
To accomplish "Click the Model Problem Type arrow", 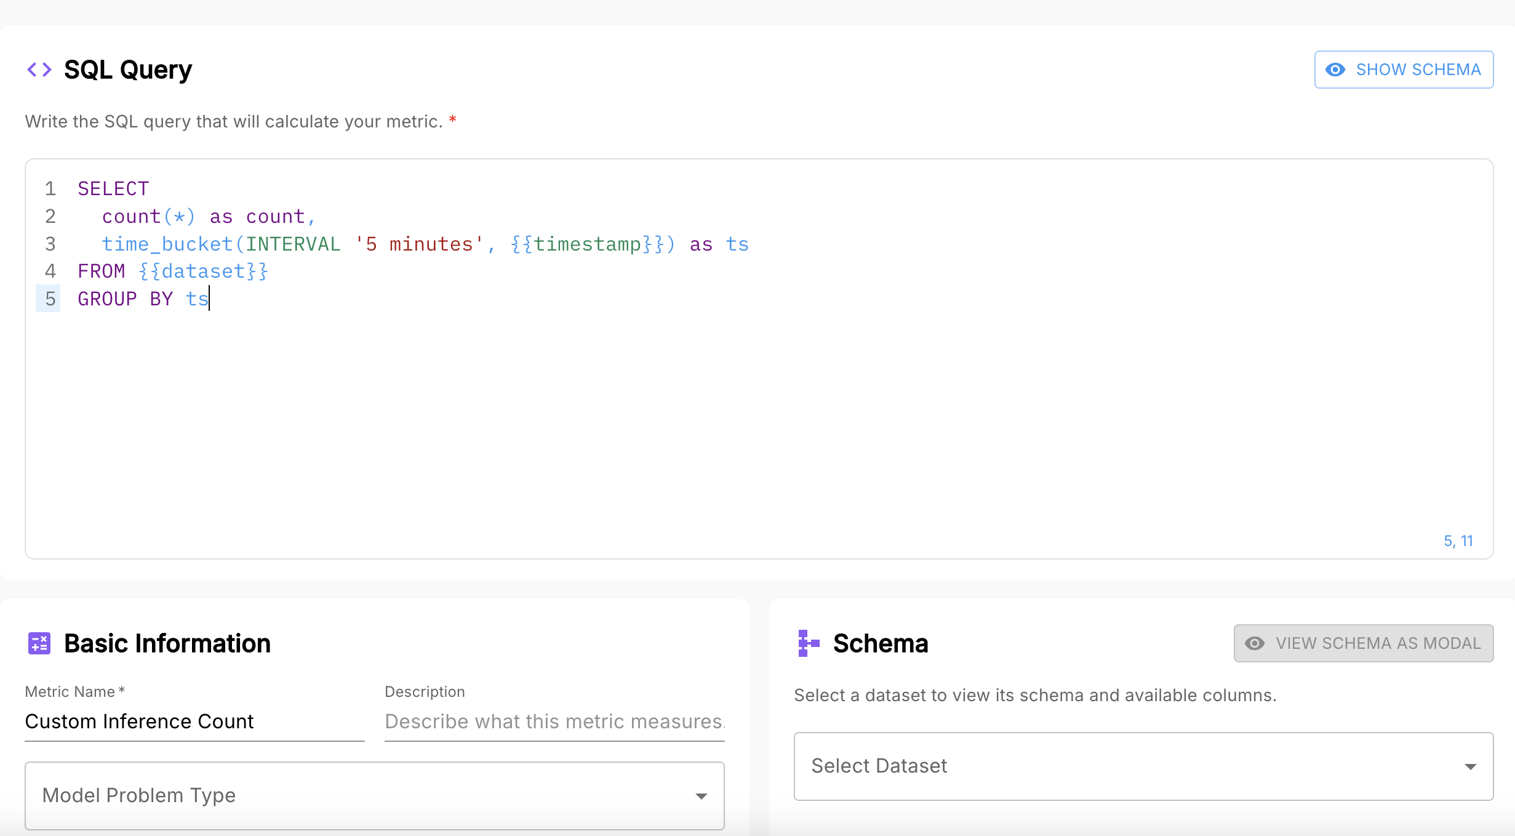I will click(x=701, y=796).
